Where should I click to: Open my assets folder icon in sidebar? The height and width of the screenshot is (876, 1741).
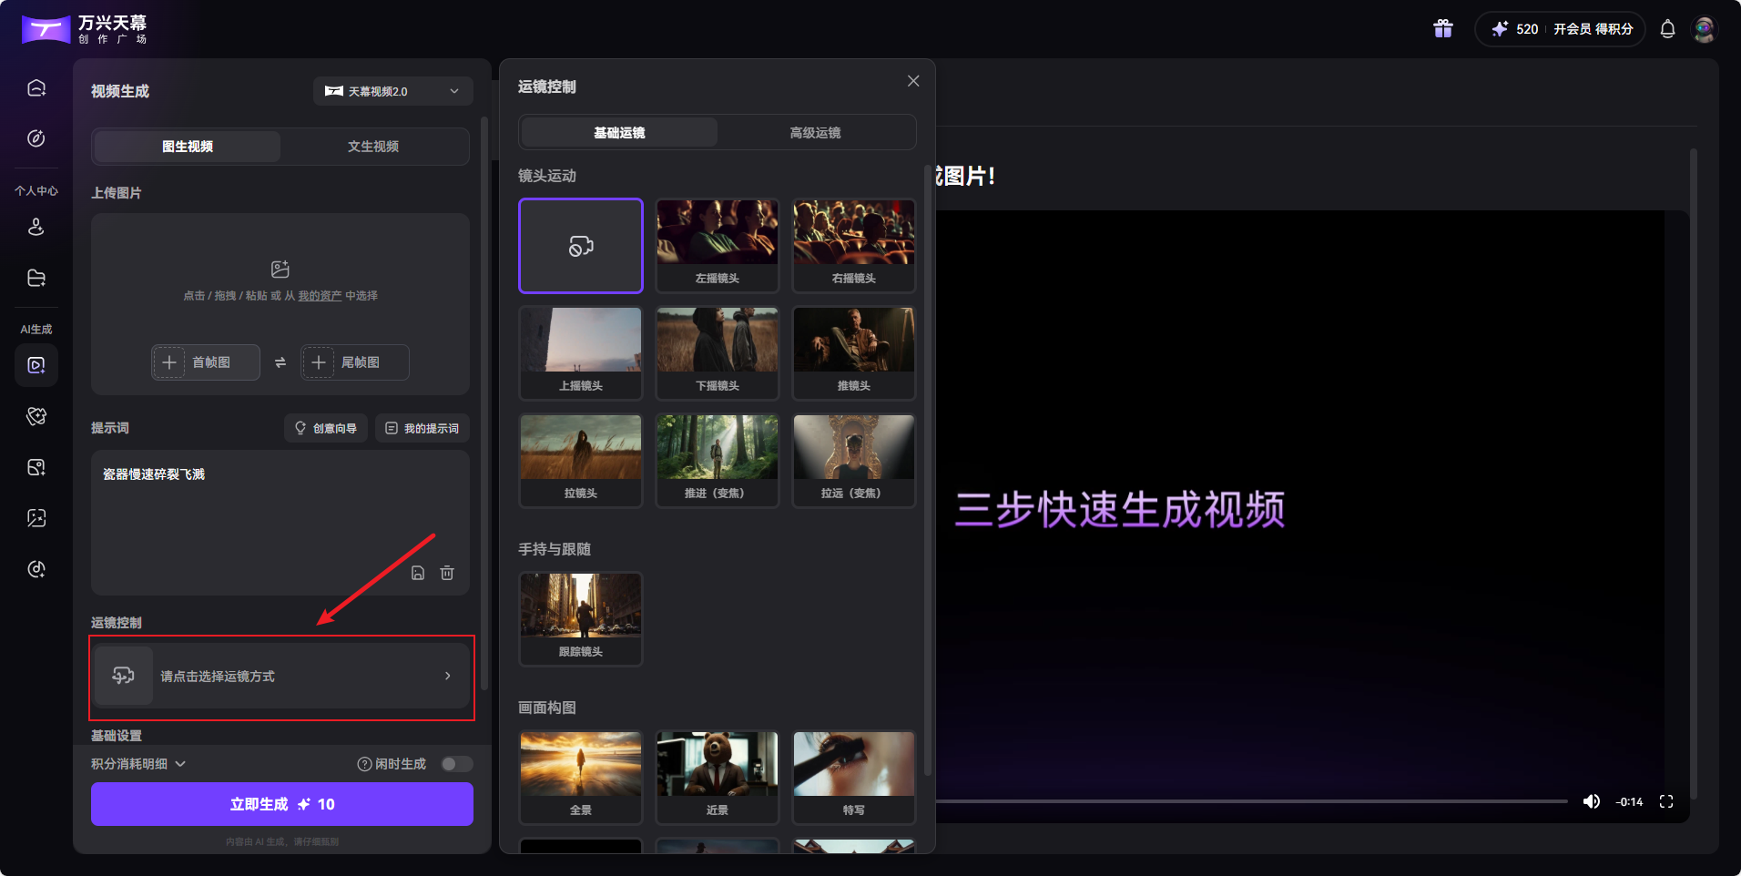pos(36,278)
